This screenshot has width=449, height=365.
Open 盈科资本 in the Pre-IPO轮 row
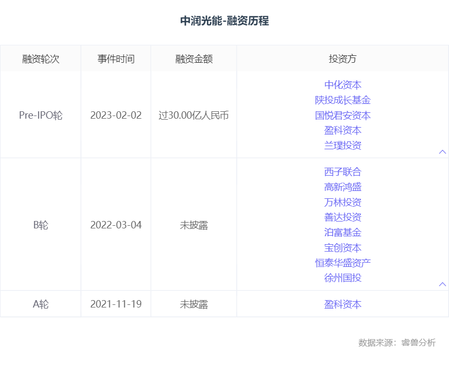(343, 130)
